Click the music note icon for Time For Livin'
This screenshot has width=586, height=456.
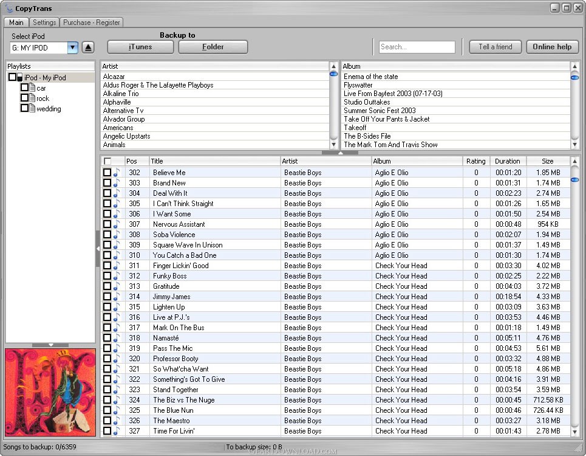coord(117,431)
